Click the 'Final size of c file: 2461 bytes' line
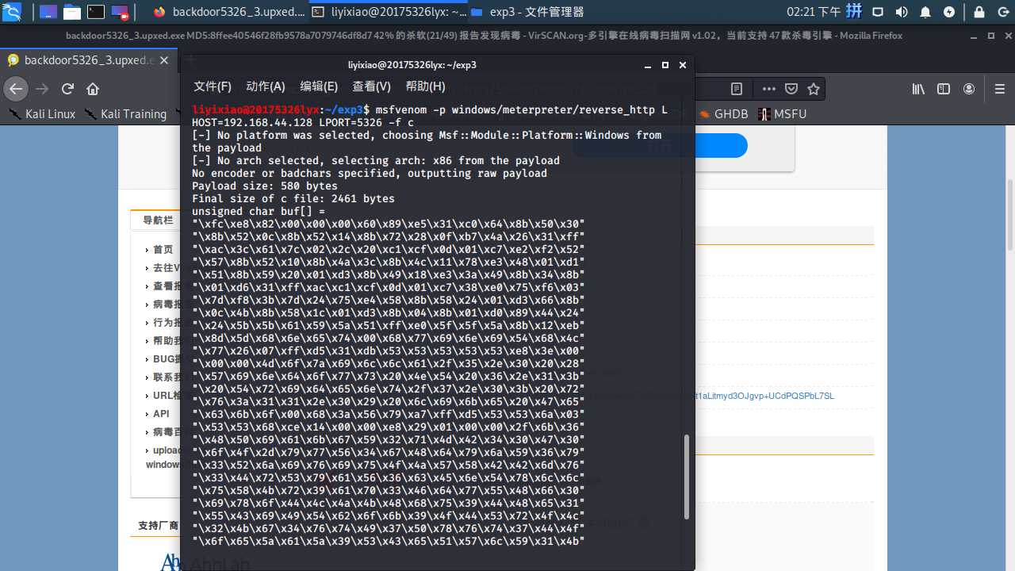This screenshot has height=571, width=1015. 293,198
